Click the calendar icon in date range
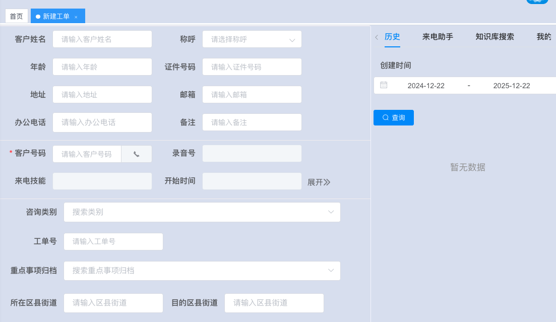This screenshot has width=556, height=322. point(384,85)
